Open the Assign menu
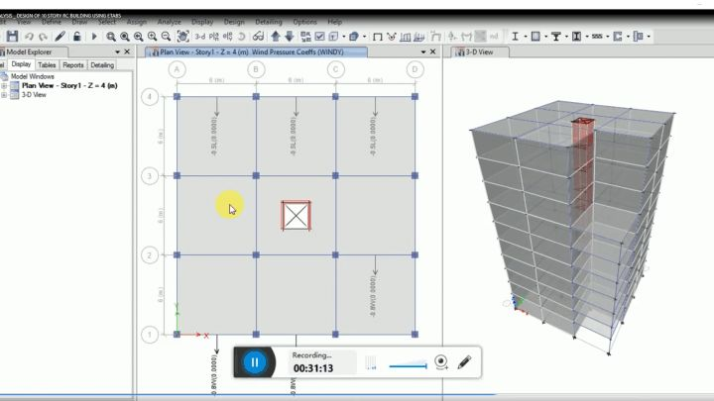Viewport: 714px width, 401px height. [137, 22]
